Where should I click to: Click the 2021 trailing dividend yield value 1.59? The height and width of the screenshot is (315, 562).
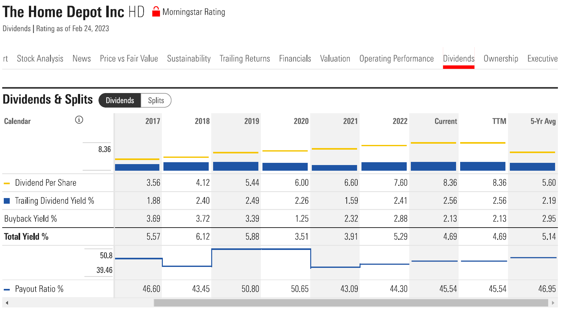[351, 201]
